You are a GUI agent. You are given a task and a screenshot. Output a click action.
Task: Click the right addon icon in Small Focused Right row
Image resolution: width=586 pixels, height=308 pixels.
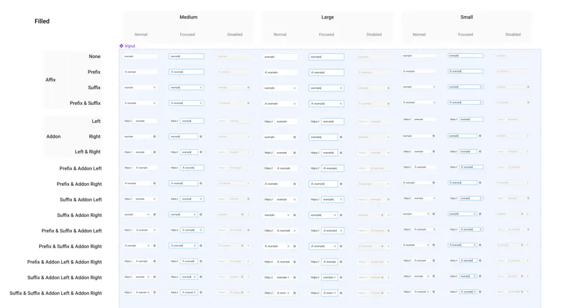pyautogui.click(x=480, y=136)
